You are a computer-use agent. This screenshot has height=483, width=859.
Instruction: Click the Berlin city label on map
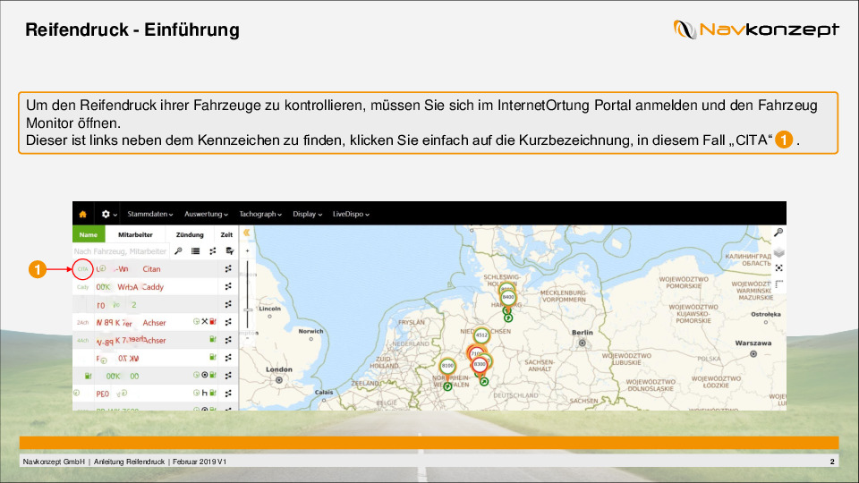[x=583, y=333]
